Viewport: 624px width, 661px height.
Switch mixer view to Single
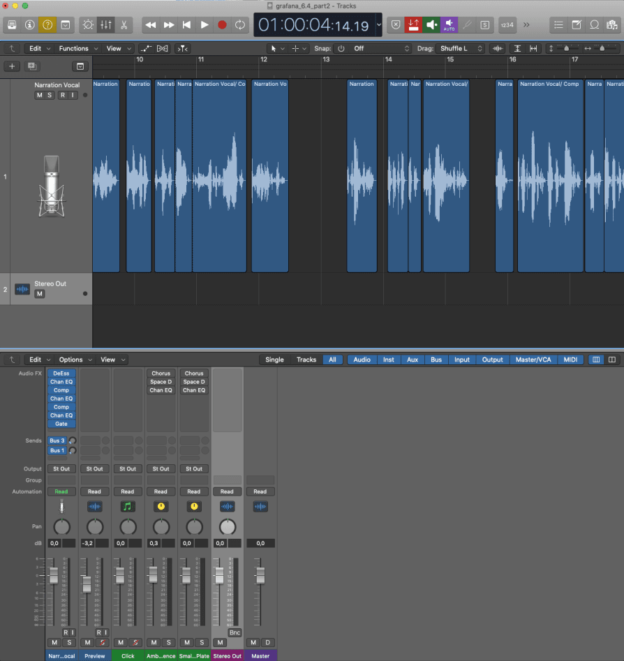pyautogui.click(x=274, y=359)
